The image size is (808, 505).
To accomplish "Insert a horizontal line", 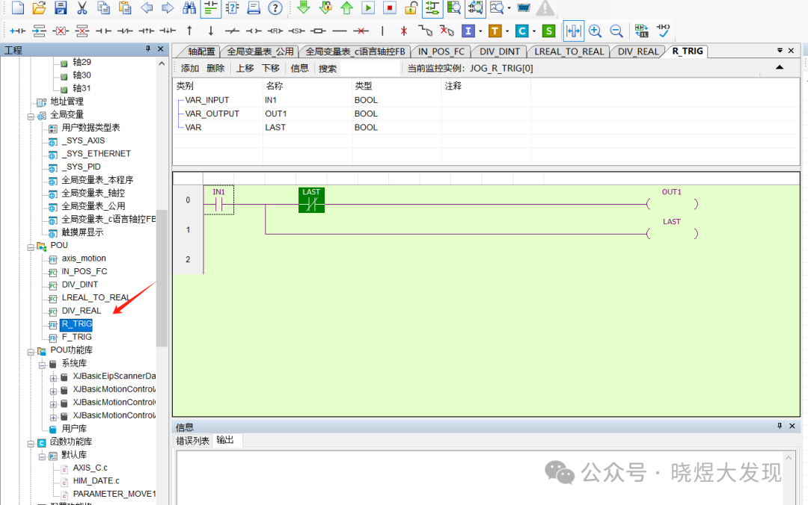I will click(x=340, y=31).
